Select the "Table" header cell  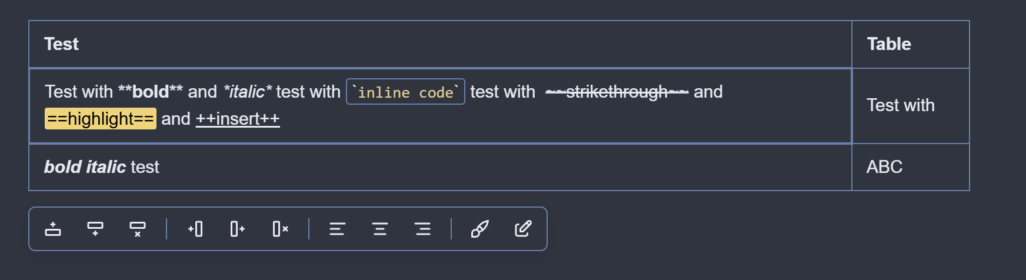point(889,44)
